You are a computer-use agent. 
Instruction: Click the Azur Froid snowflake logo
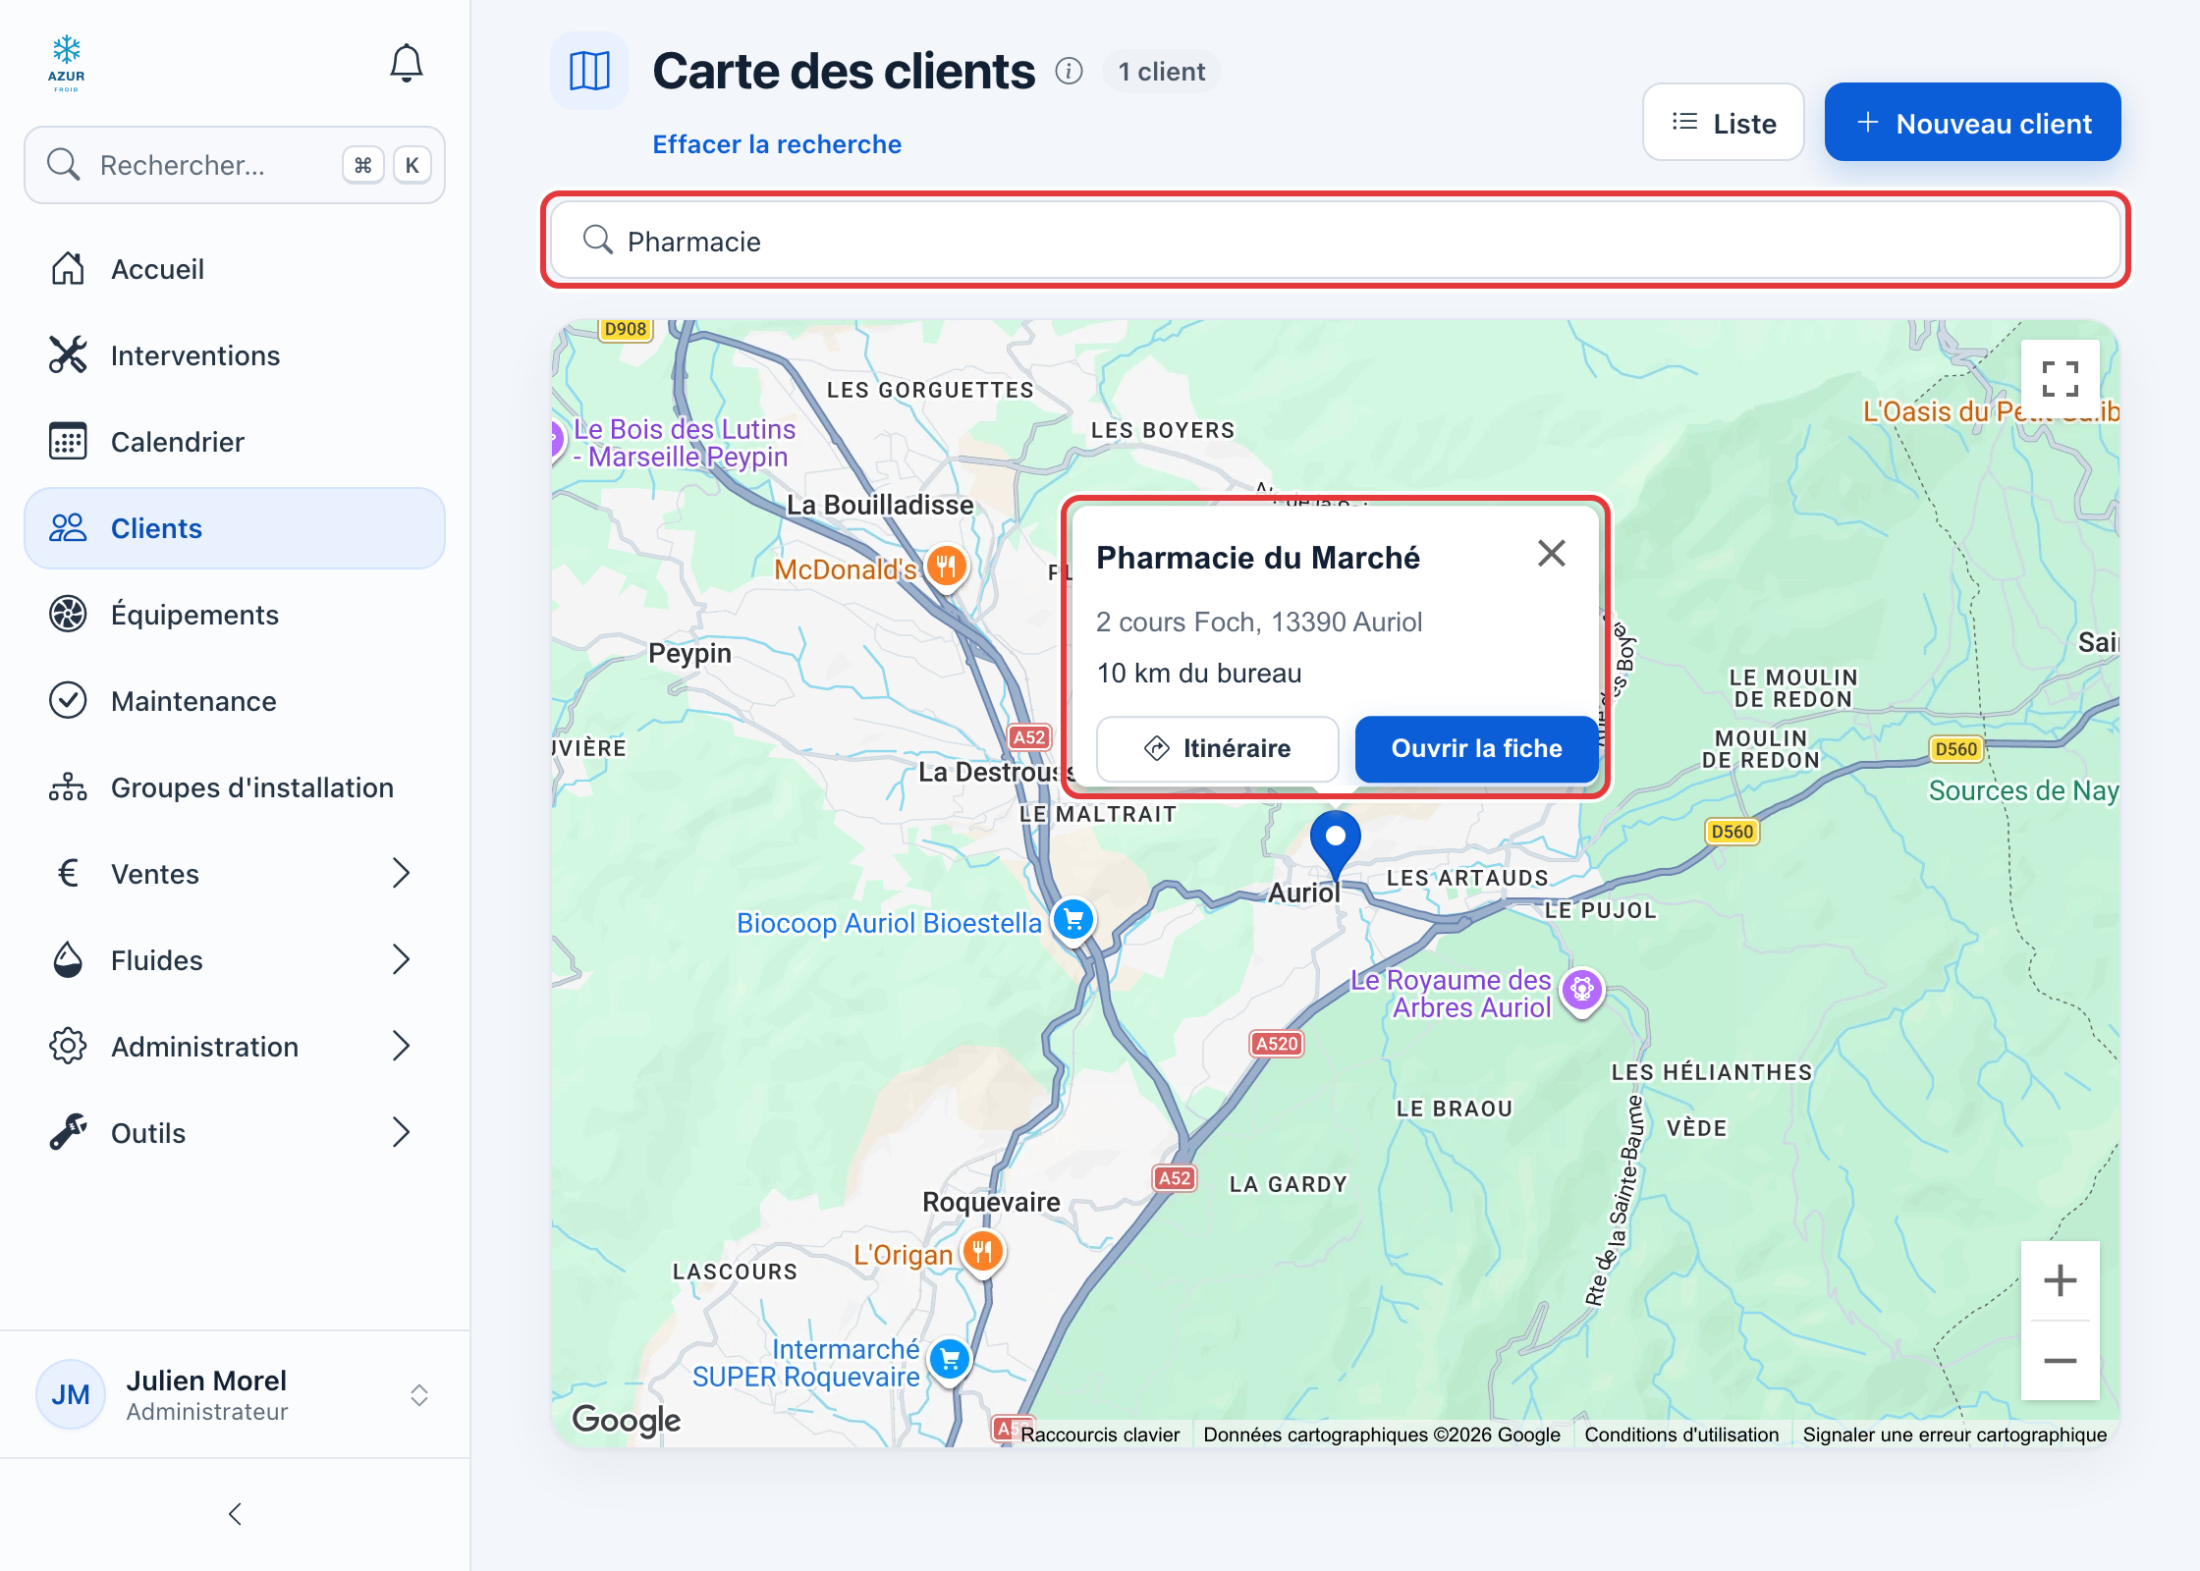[67, 64]
